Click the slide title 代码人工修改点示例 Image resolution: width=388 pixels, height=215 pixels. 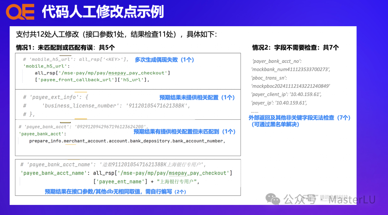pyautogui.click(x=103, y=12)
